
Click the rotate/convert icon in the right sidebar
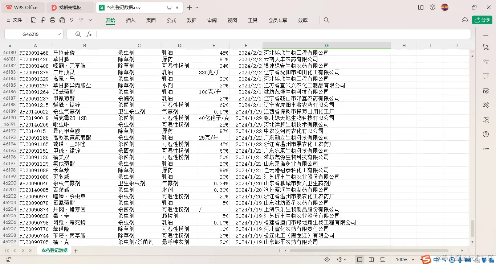tap(486, 76)
